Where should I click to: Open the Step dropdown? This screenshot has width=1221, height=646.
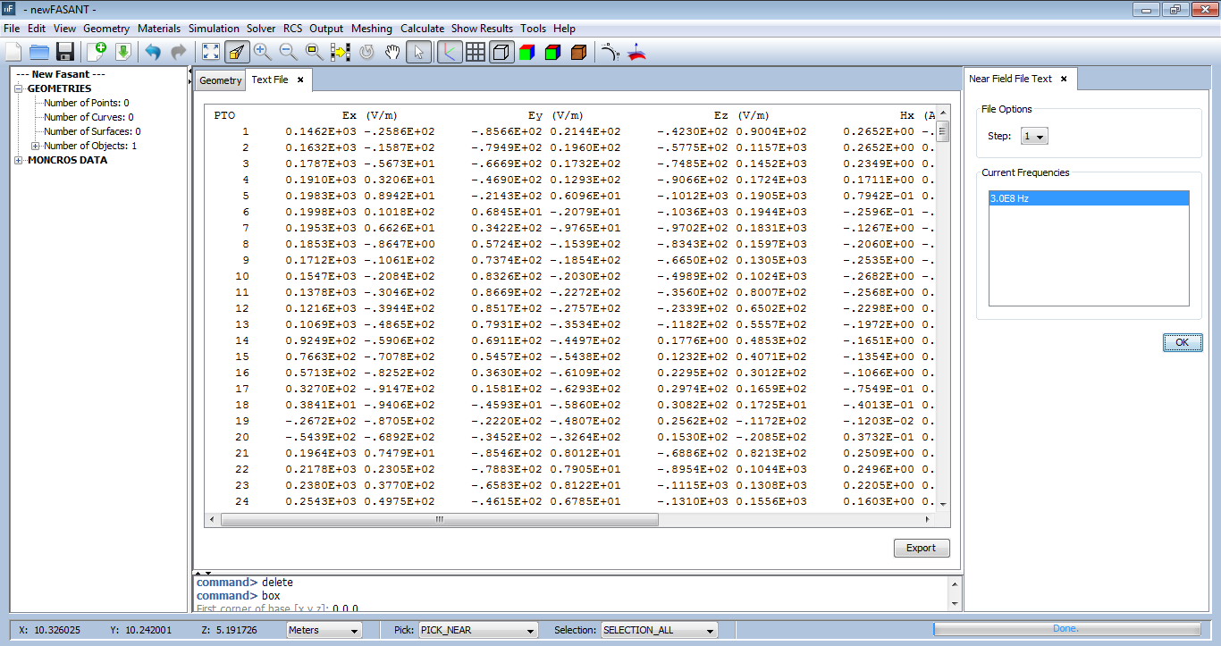click(x=1034, y=137)
